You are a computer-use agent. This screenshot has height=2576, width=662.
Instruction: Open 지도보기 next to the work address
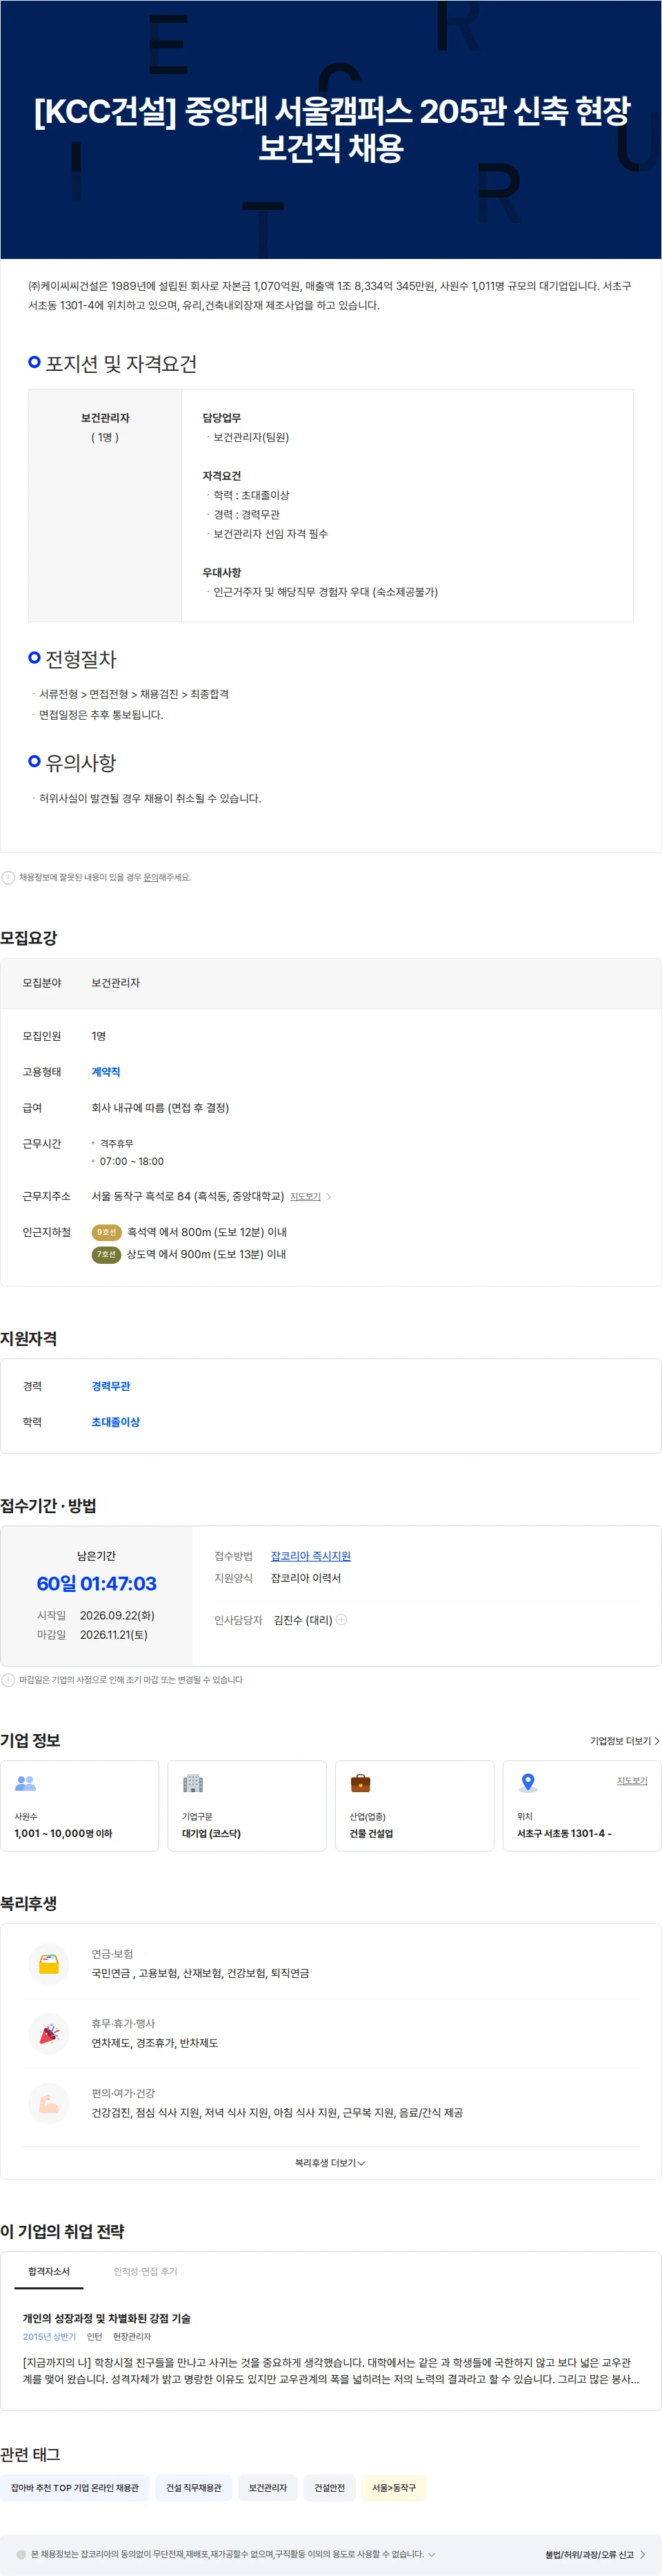tap(305, 1196)
